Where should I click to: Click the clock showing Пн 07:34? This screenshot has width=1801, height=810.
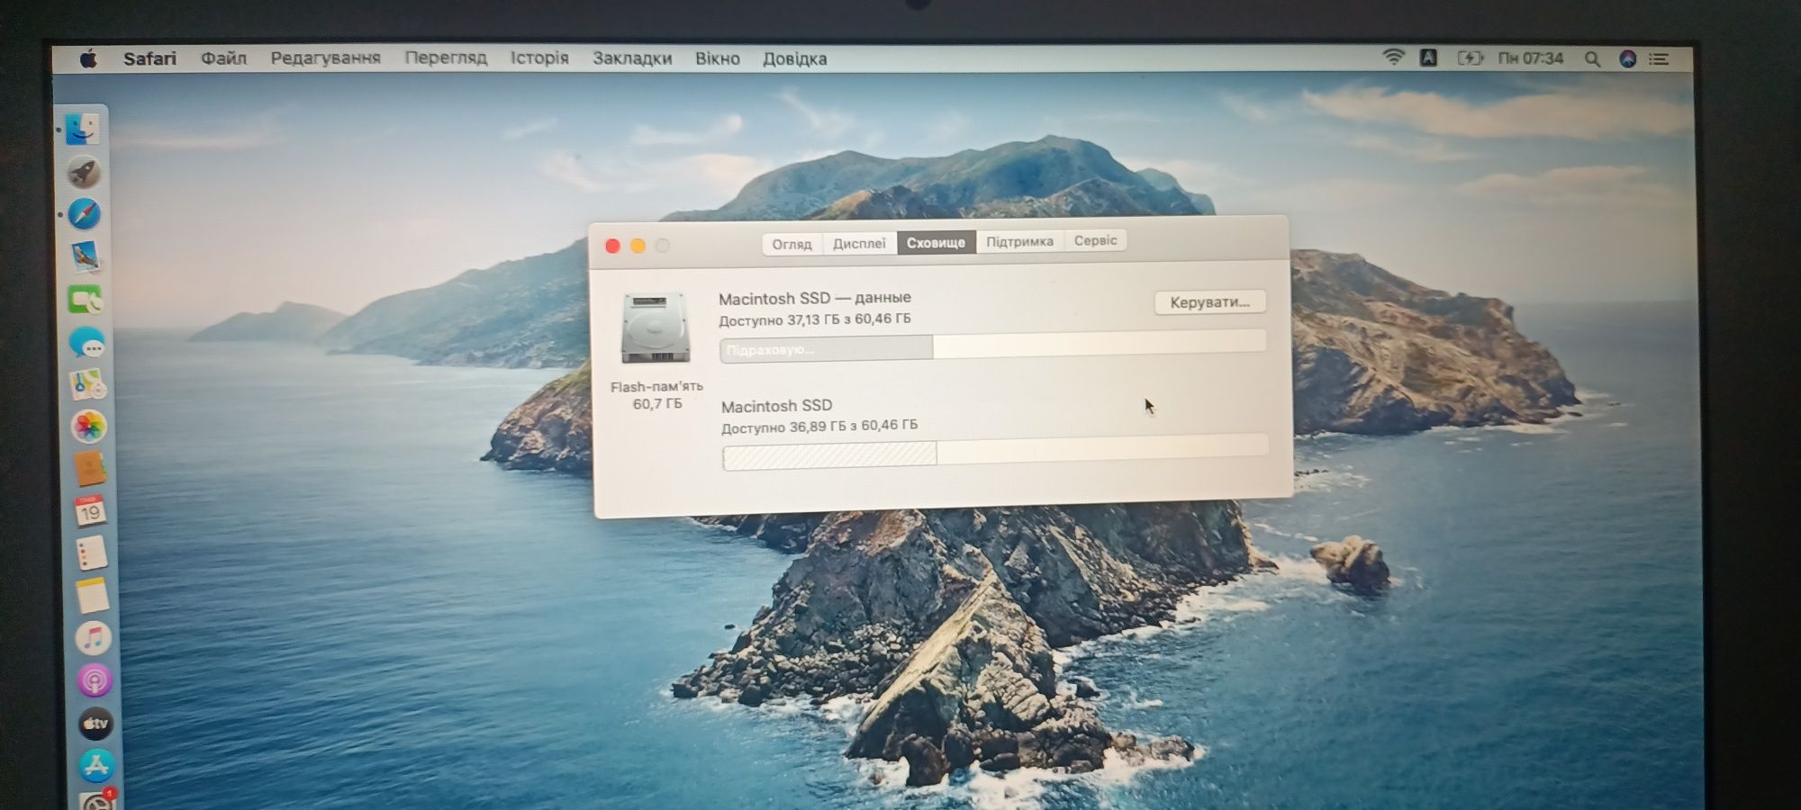[x=1530, y=58]
